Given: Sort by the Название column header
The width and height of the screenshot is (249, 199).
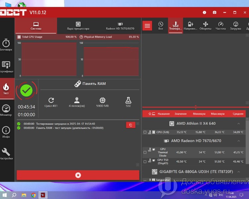Looking at the screenshot, I should (164, 114).
